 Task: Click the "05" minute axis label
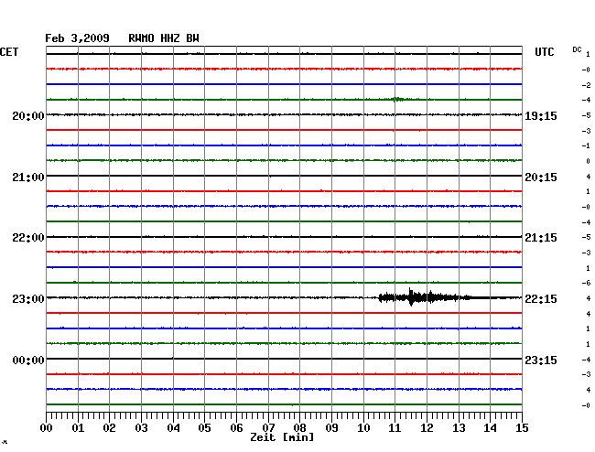click(x=204, y=427)
